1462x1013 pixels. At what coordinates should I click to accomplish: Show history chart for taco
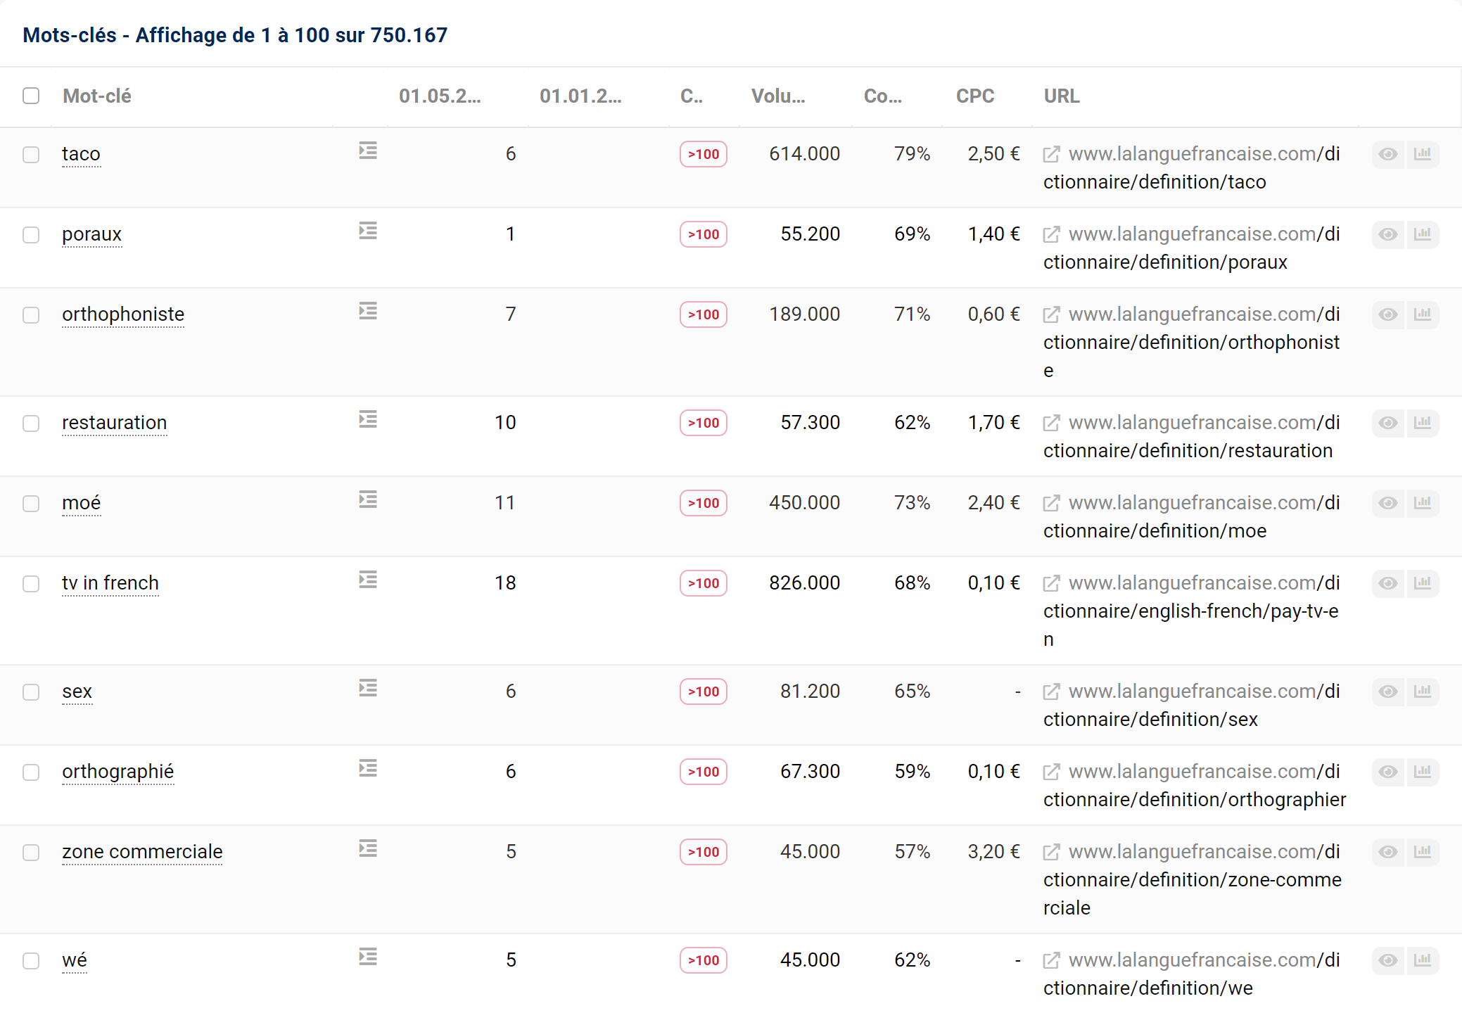[1423, 154]
